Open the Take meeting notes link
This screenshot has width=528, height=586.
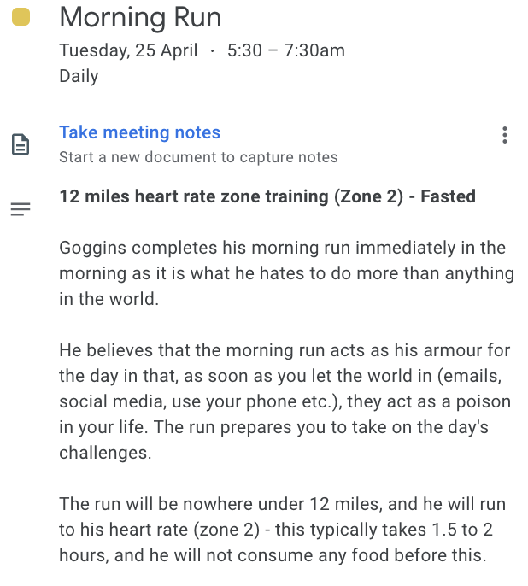139,132
